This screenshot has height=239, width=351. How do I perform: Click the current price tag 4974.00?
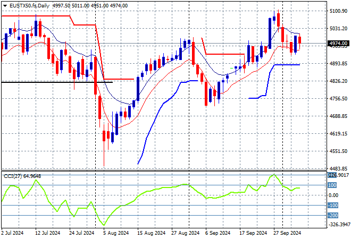(x=338, y=44)
